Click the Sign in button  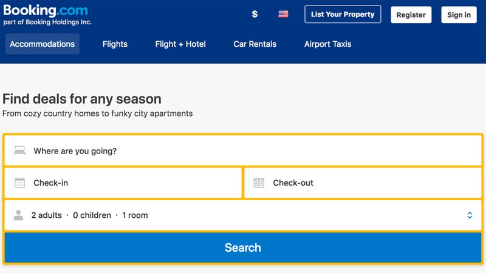click(459, 15)
